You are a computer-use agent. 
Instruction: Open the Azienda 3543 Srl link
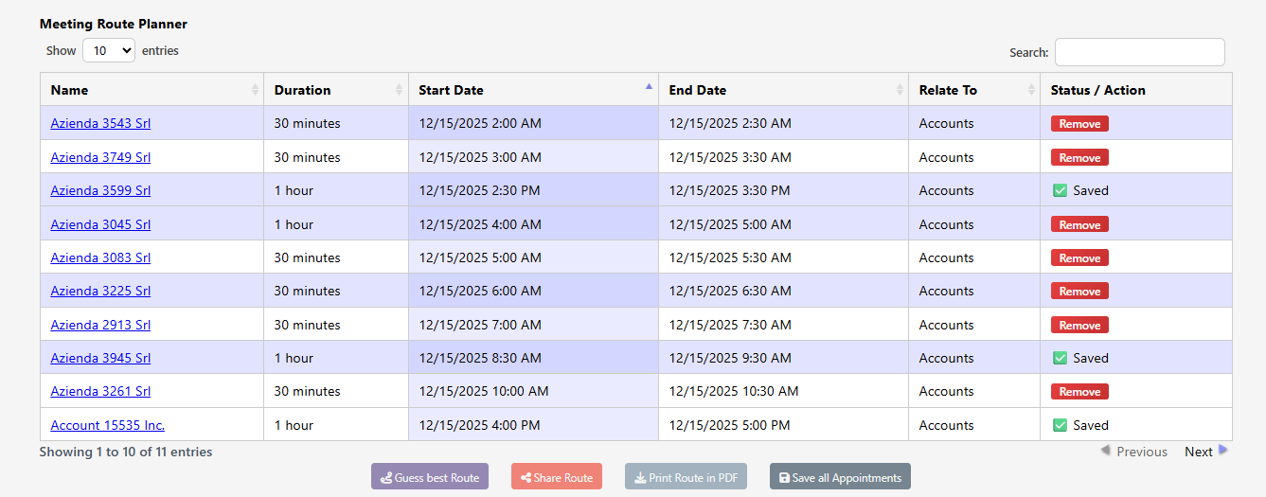[100, 123]
